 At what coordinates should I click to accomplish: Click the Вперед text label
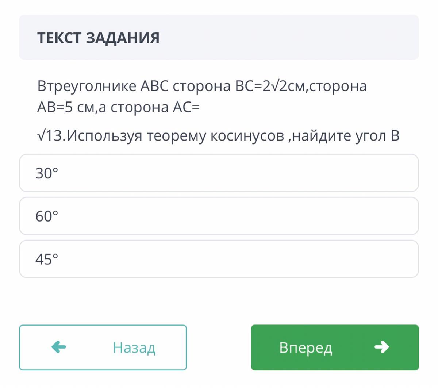click(306, 347)
